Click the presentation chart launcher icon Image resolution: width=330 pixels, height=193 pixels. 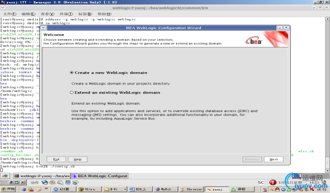tap(68, 182)
